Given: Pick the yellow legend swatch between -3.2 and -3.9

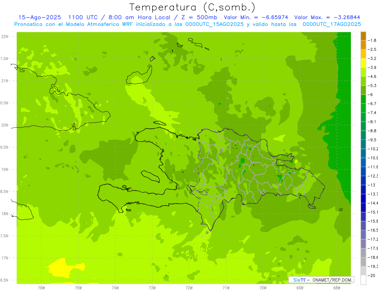Looking at the screenshot, I should [363, 63].
